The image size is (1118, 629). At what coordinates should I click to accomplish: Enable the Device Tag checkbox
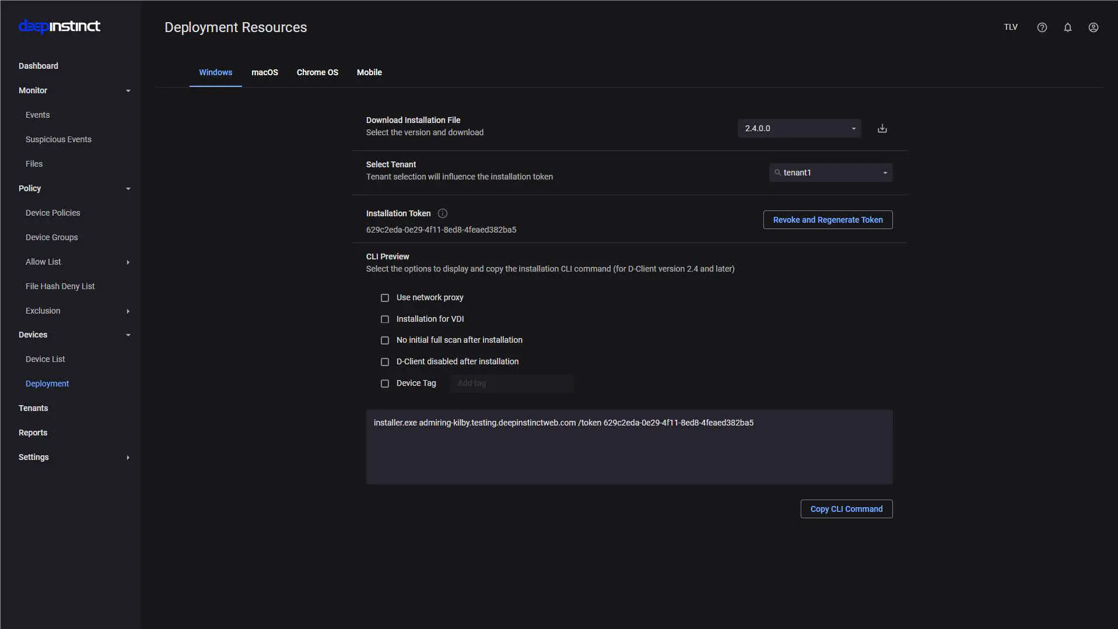(x=385, y=384)
